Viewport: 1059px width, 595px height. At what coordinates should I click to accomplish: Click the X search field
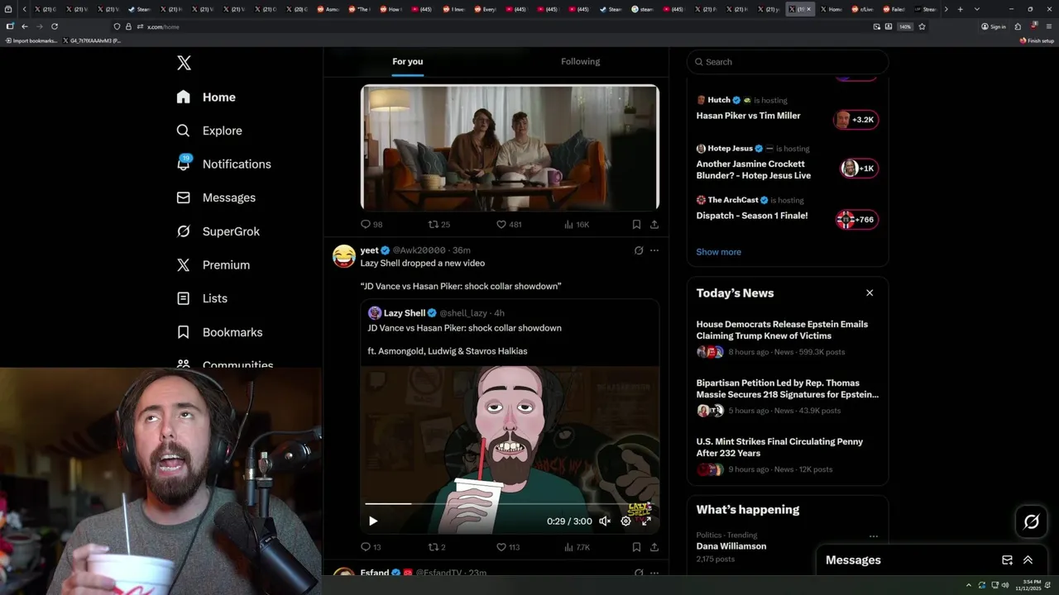coord(788,62)
